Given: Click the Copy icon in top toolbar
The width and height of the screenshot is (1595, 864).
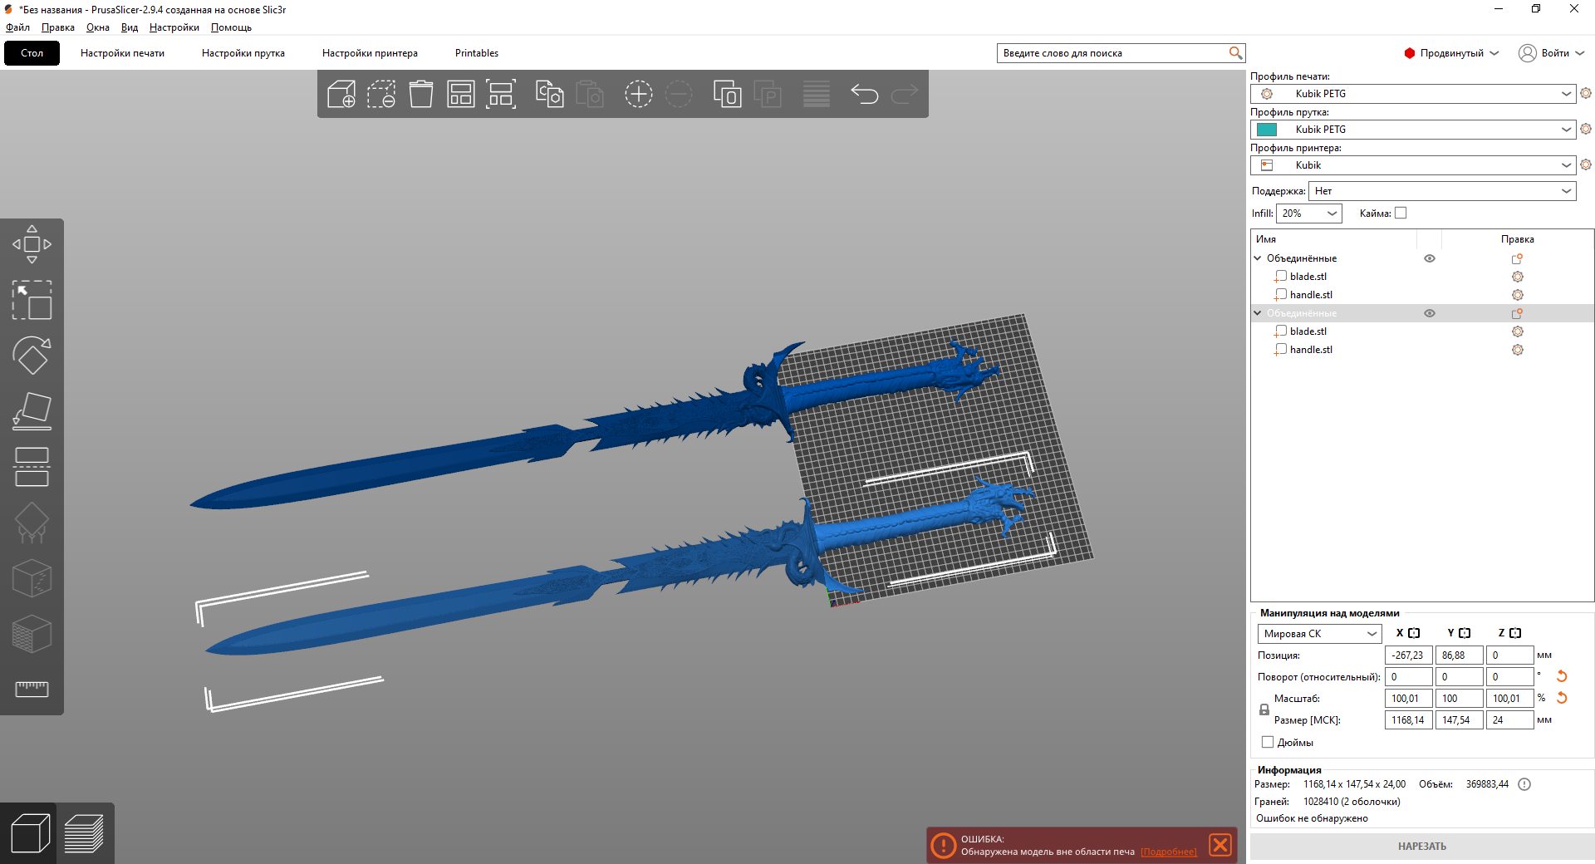Looking at the screenshot, I should coord(549,94).
